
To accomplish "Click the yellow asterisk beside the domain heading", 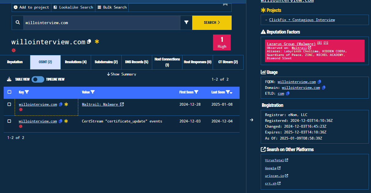I will (97, 42).
